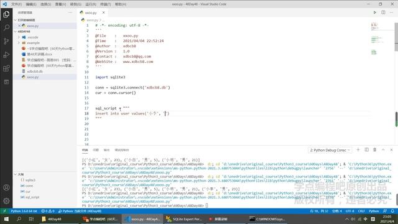Open Source Control view in activity bar
The image size is (398, 224).
pyautogui.click(x=6, y=41)
